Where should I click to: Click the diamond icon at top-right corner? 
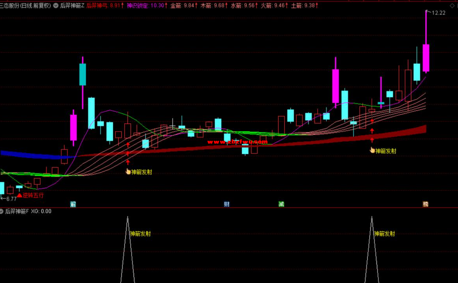click(x=451, y=6)
